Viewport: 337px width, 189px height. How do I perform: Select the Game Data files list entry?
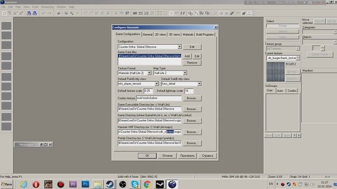pyautogui.click(x=150, y=56)
